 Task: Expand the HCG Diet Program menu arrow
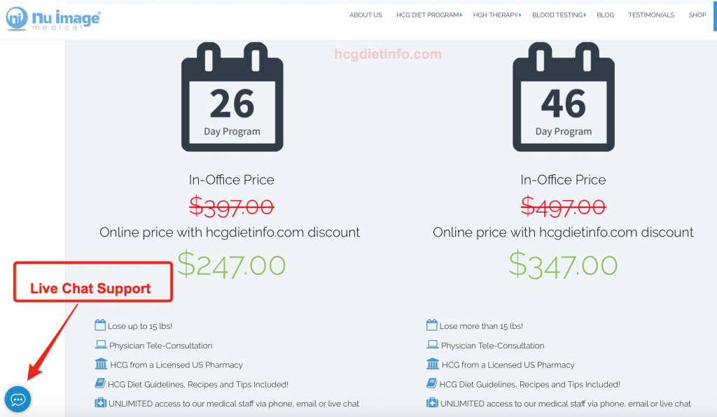[x=461, y=15]
